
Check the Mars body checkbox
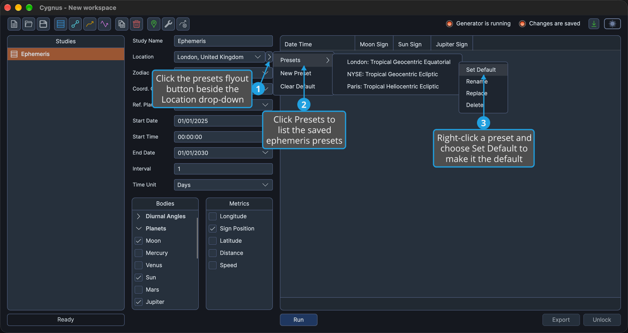coord(139,290)
